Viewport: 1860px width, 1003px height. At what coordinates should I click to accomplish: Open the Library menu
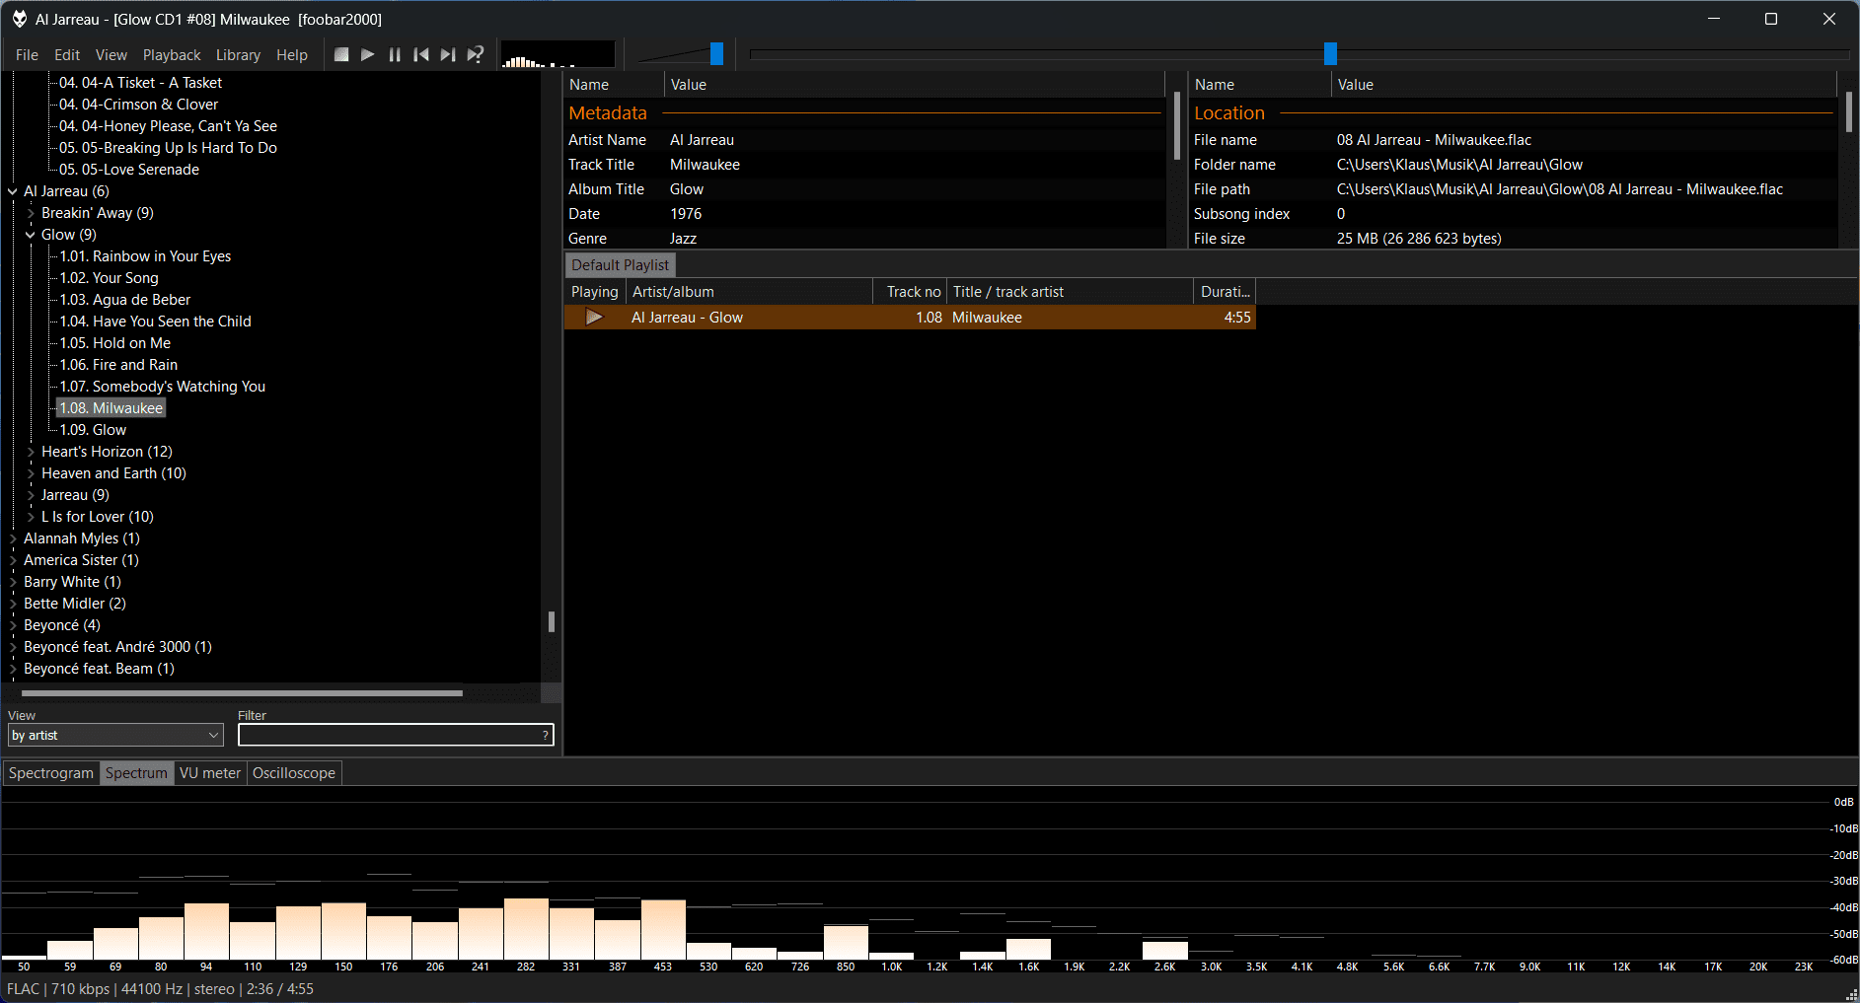[238, 55]
